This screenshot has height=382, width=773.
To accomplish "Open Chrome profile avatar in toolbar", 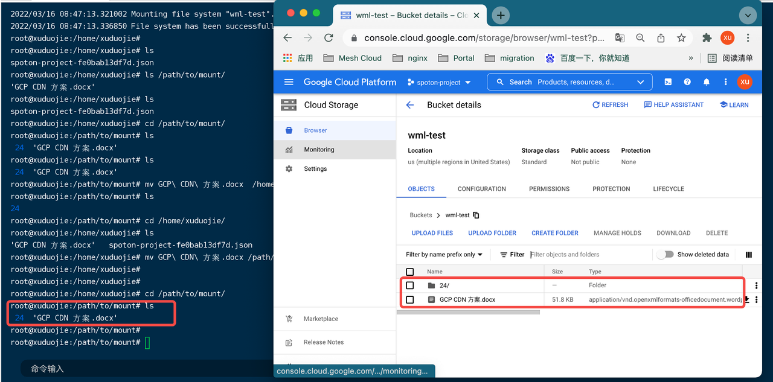I will pyautogui.click(x=728, y=37).
